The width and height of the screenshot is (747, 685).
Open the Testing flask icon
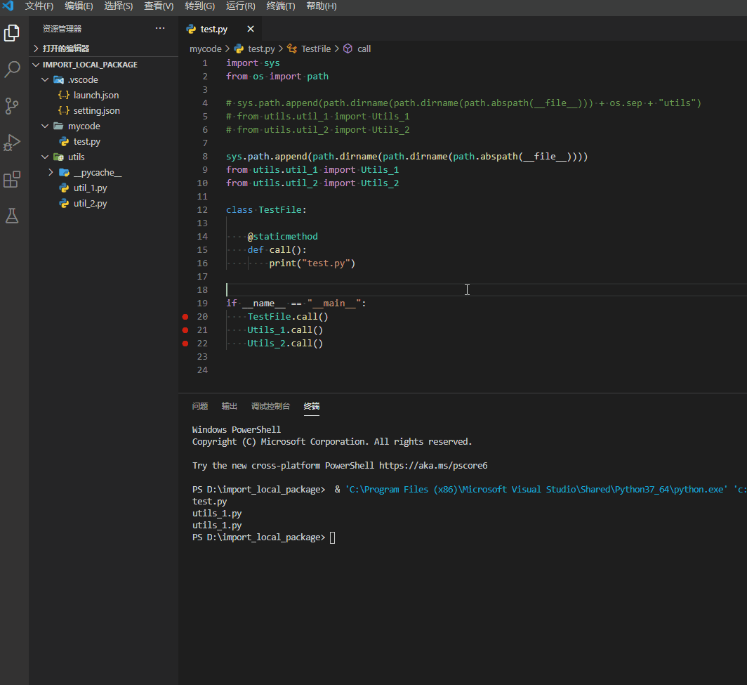coord(12,216)
